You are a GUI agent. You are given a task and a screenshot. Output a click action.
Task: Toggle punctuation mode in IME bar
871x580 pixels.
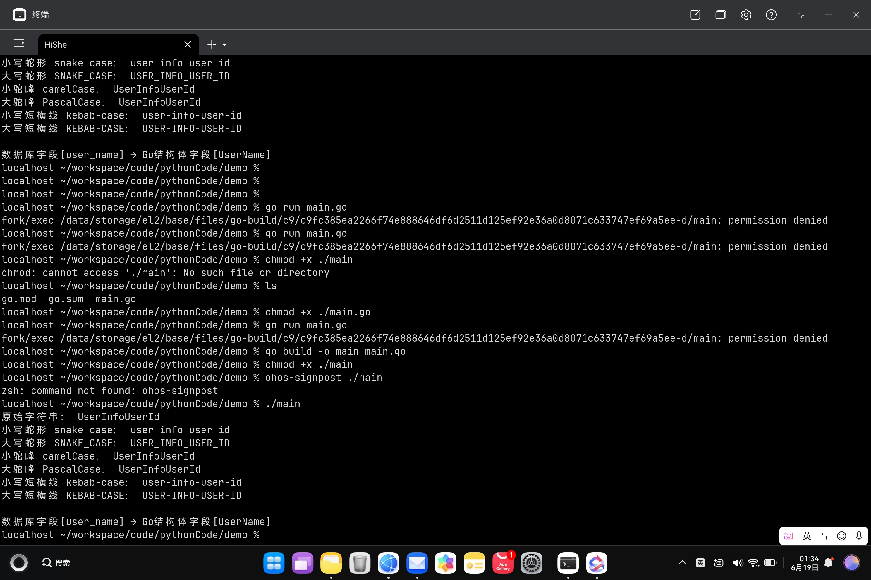824,536
